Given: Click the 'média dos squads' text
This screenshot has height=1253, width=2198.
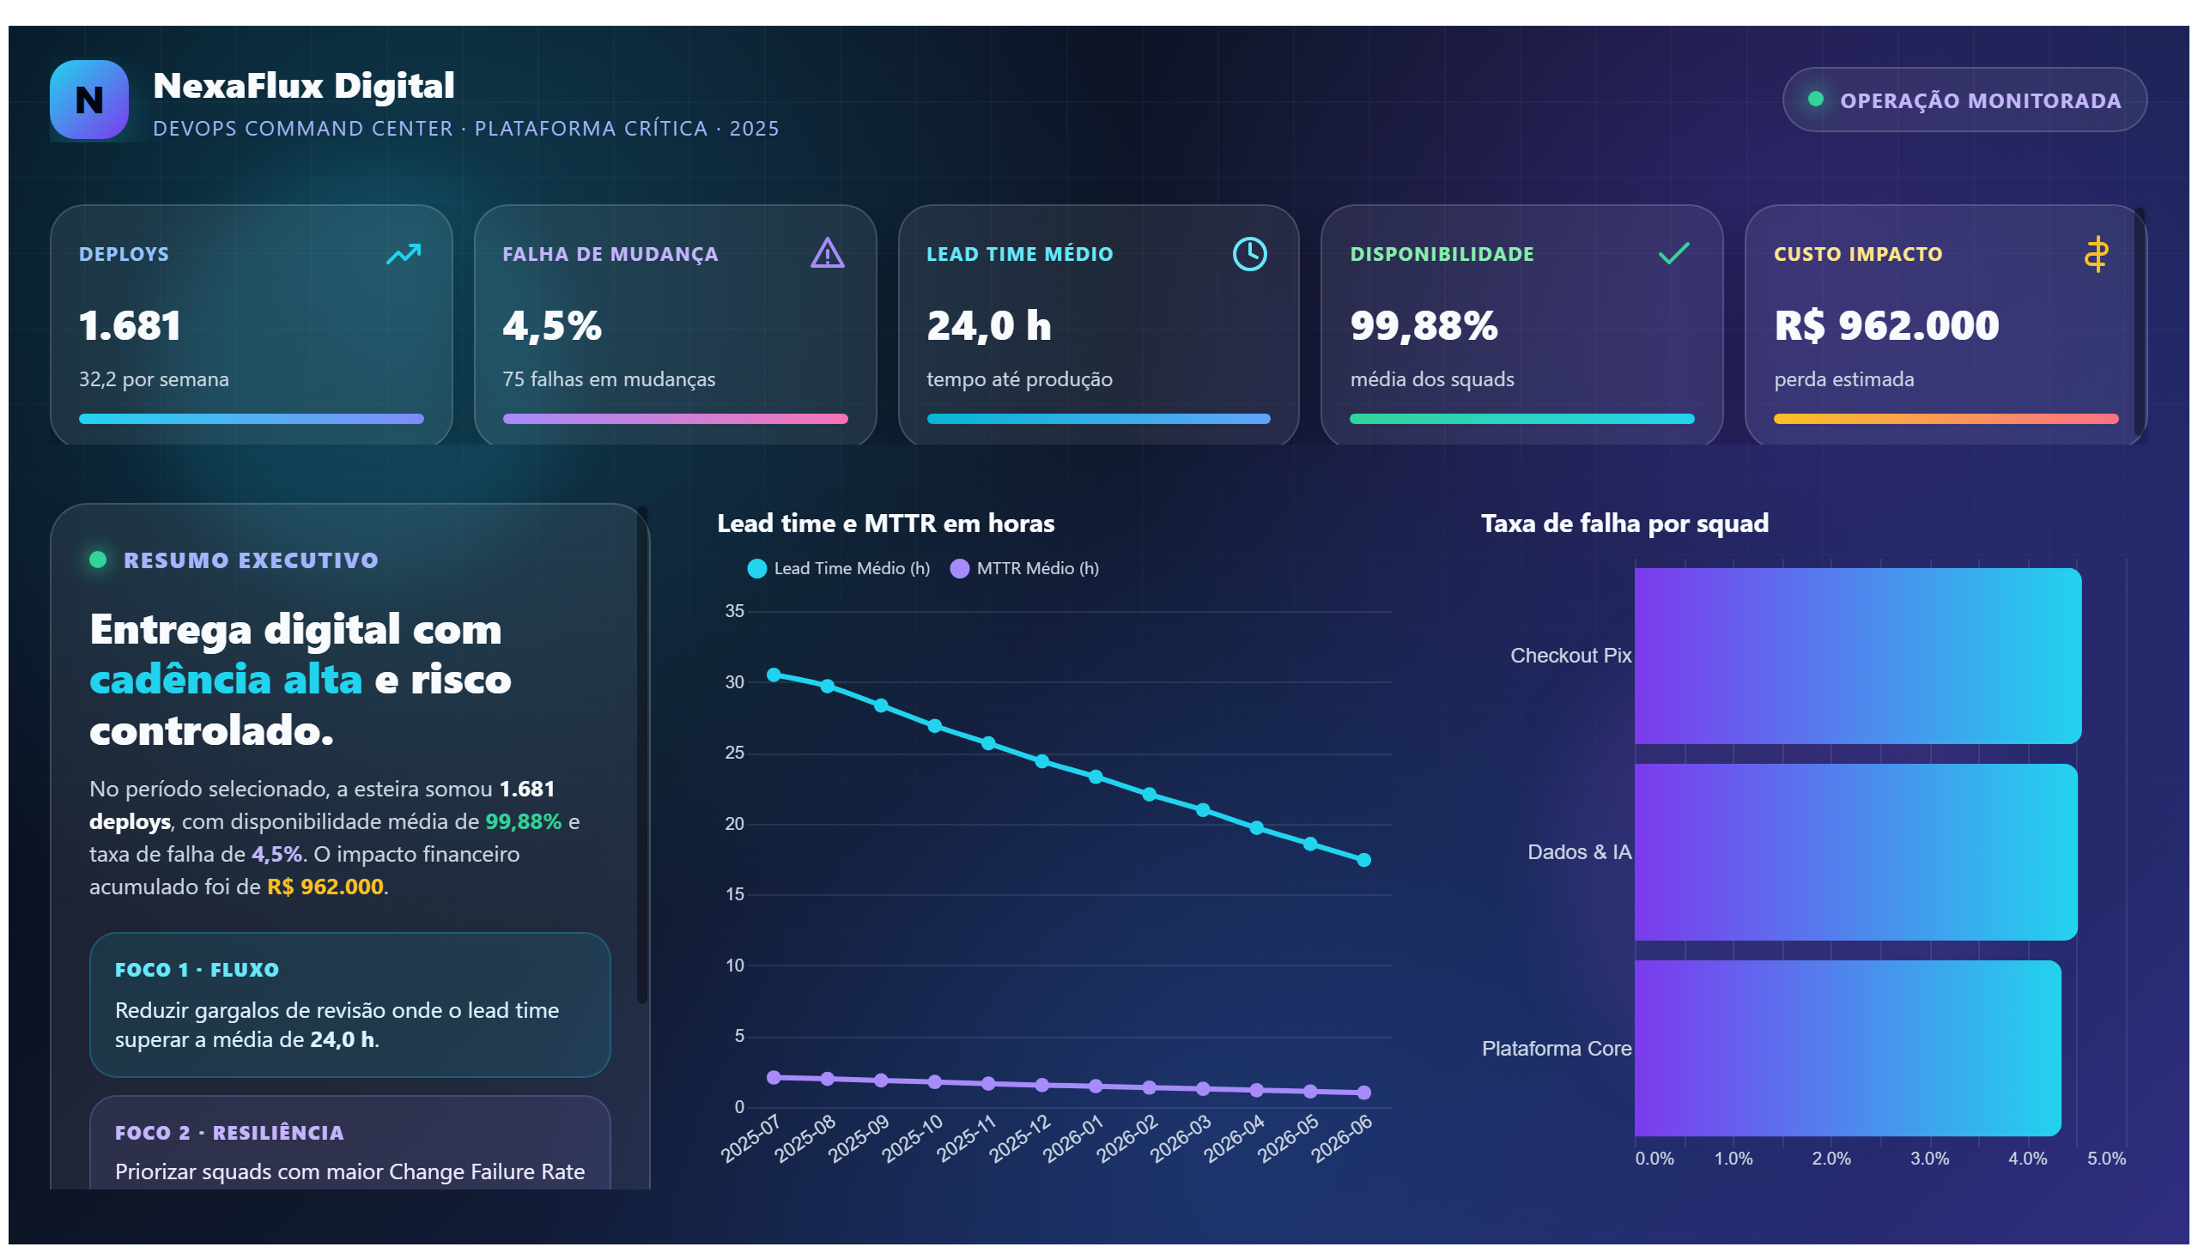Looking at the screenshot, I should click(1432, 379).
